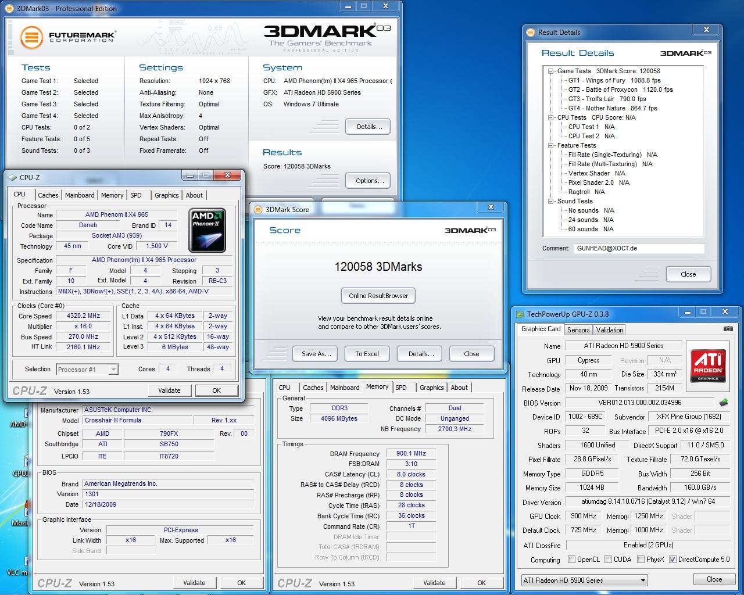This screenshot has height=595, width=744.
Task: Click the 3DMark Score title bar icon
Action: (x=258, y=210)
